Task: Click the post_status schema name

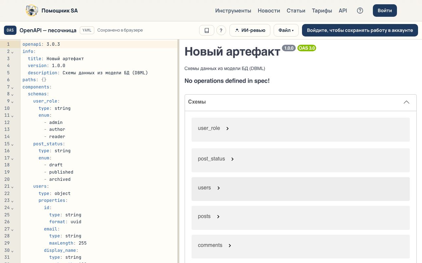Action: pos(211,159)
